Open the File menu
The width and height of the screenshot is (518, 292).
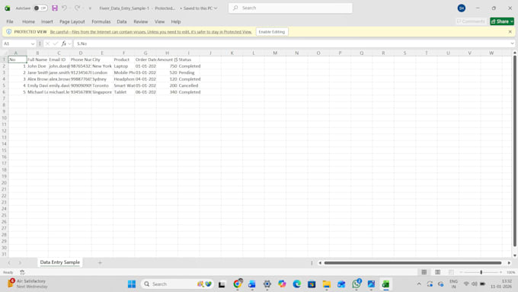point(10,21)
